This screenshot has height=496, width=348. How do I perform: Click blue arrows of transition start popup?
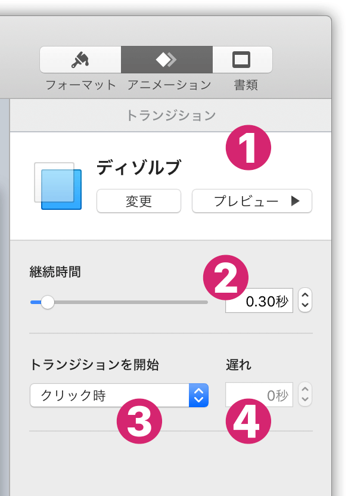pyautogui.click(x=199, y=395)
